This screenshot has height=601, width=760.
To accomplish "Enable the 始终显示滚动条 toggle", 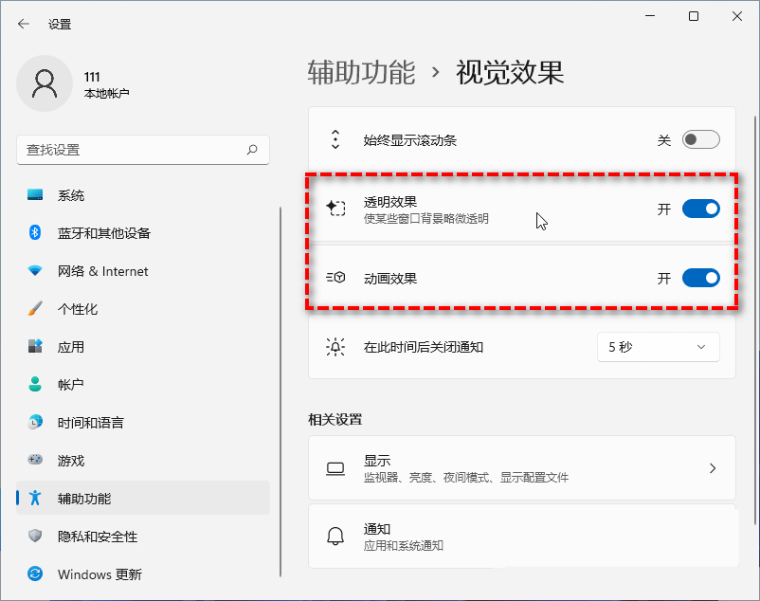I will pos(700,140).
